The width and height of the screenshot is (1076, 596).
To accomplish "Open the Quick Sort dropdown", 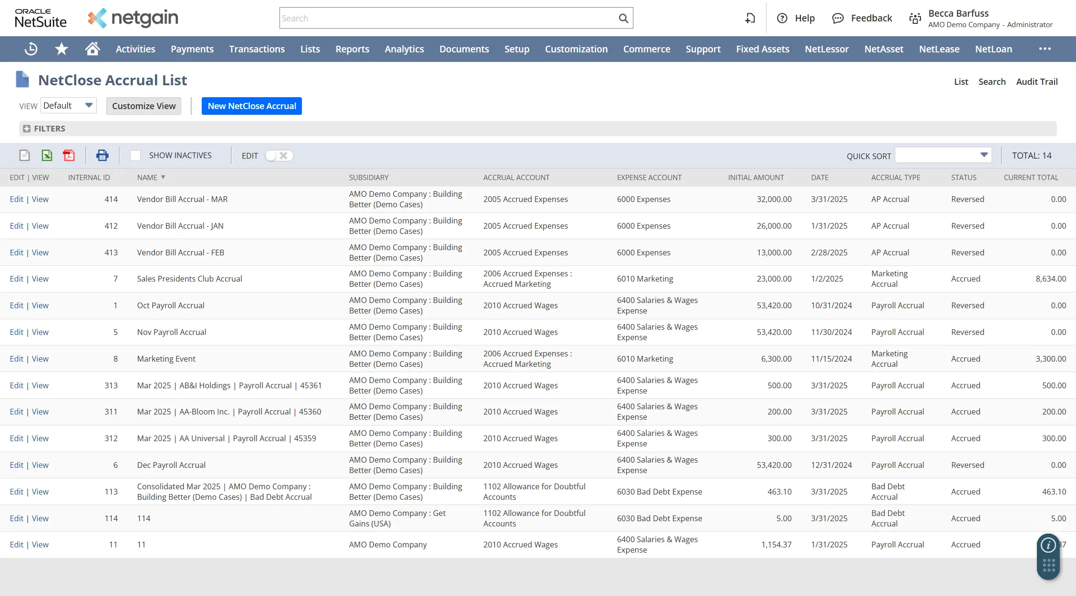I will click(943, 155).
